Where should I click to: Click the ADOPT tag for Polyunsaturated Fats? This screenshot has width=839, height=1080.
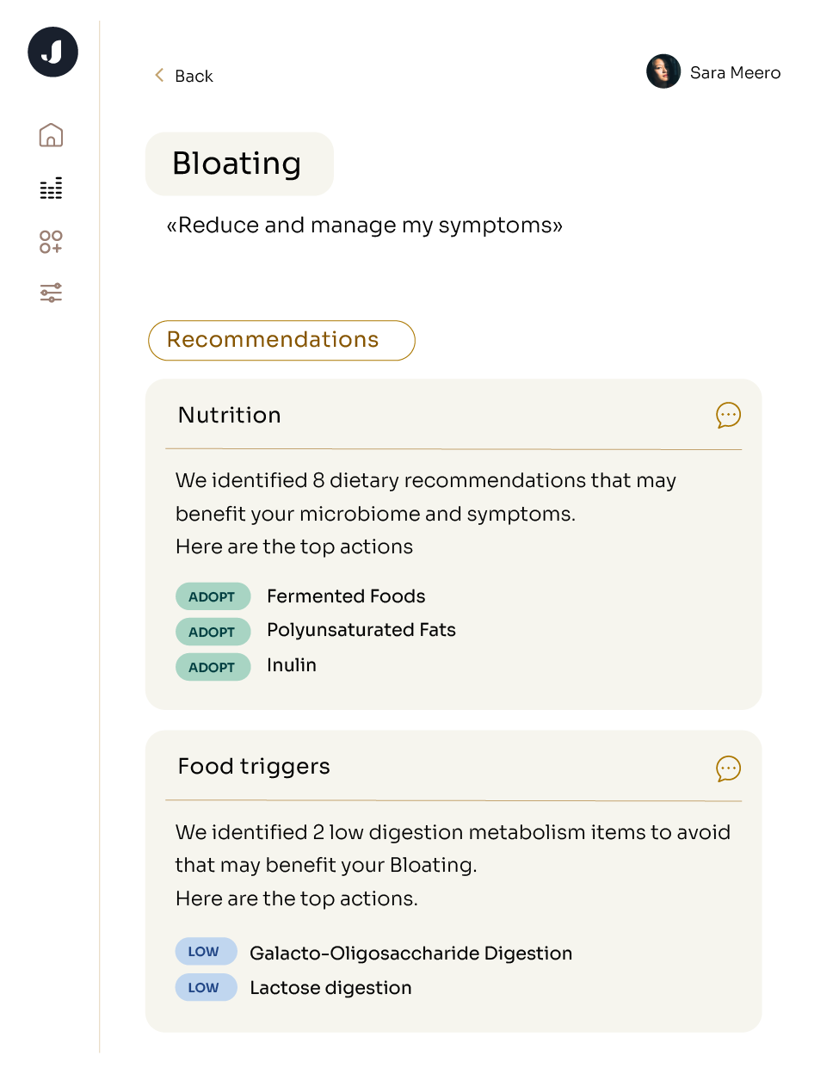213,632
